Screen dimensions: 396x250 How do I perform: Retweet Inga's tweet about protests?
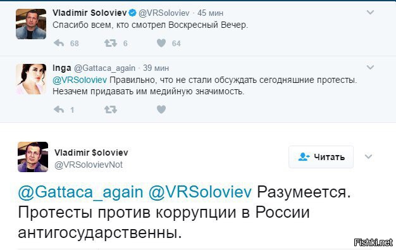tap(111, 109)
